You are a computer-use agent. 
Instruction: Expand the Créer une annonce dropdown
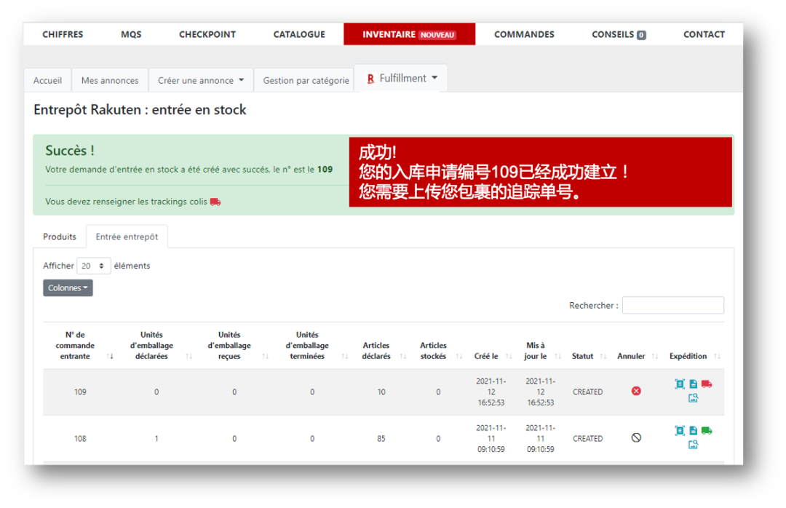pos(201,80)
